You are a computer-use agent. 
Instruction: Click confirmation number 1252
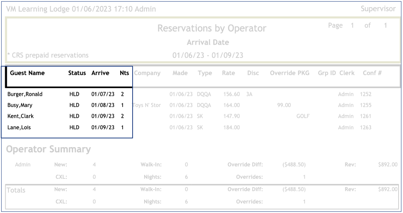(x=365, y=94)
